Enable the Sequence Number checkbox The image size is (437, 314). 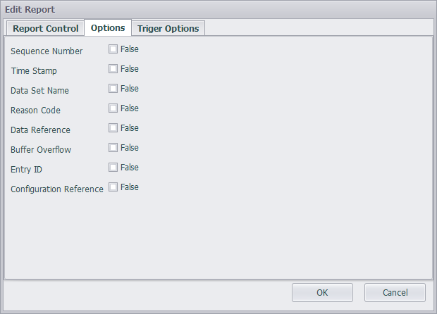click(113, 49)
